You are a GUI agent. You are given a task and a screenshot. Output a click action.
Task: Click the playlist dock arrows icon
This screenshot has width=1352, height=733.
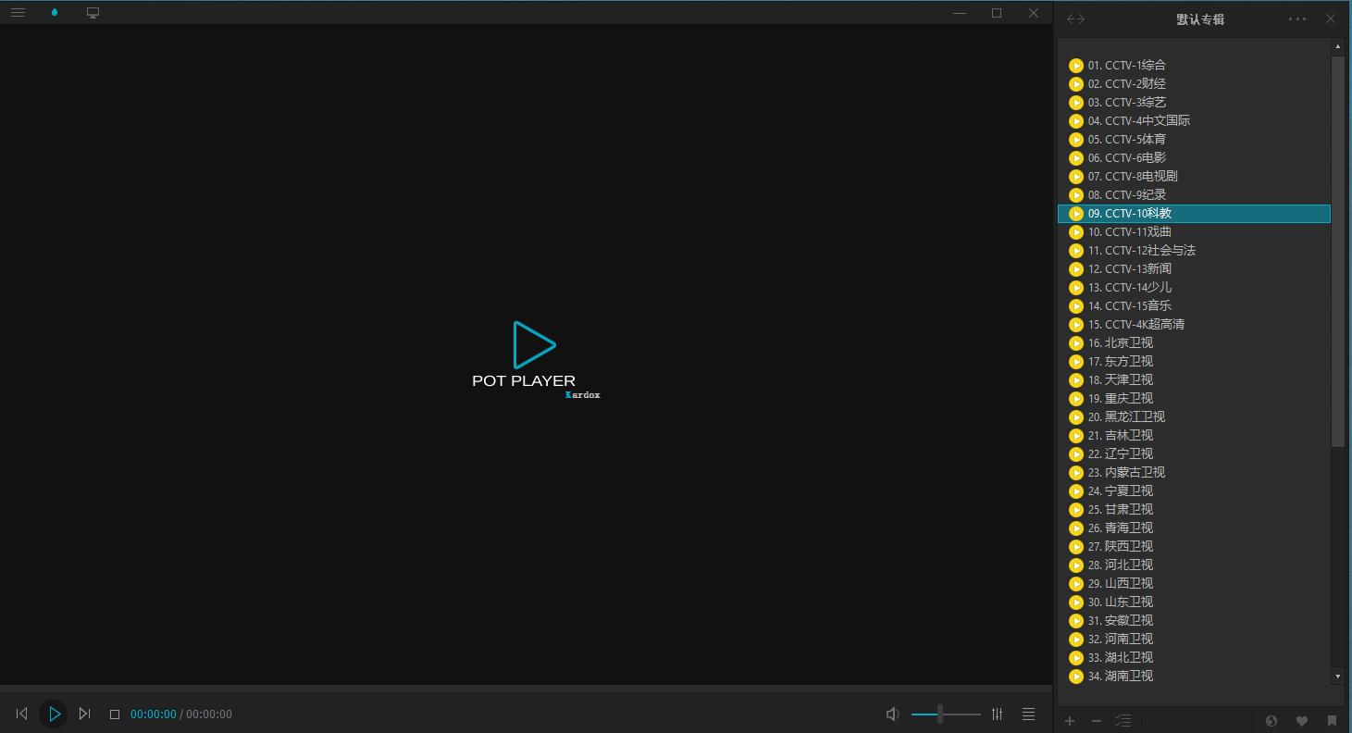pyautogui.click(x=1075, y=19)
